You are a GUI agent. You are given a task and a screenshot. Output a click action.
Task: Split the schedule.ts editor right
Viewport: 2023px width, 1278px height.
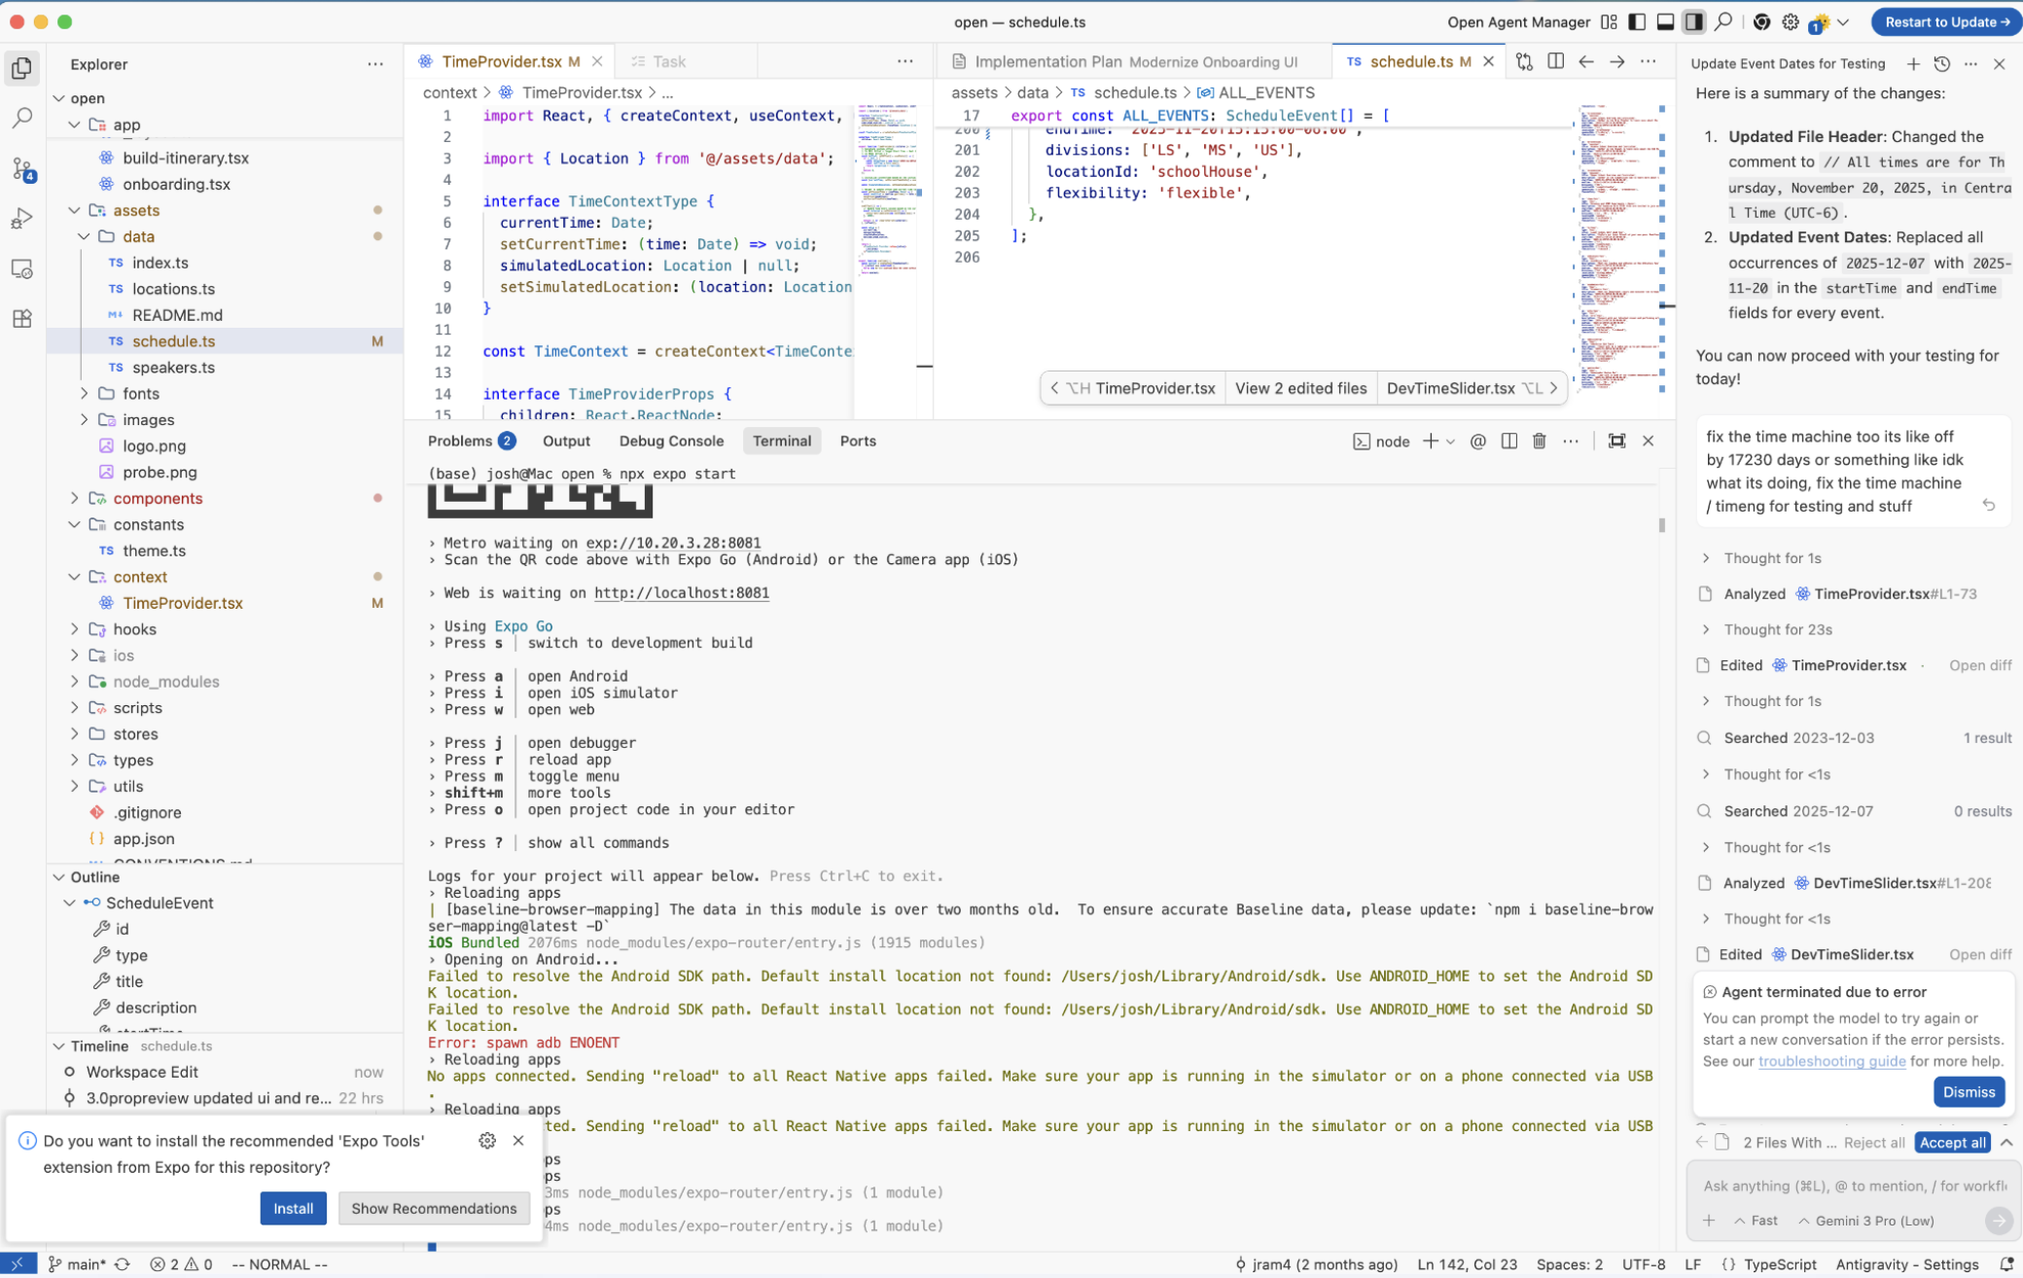[x=1555, y=61]
